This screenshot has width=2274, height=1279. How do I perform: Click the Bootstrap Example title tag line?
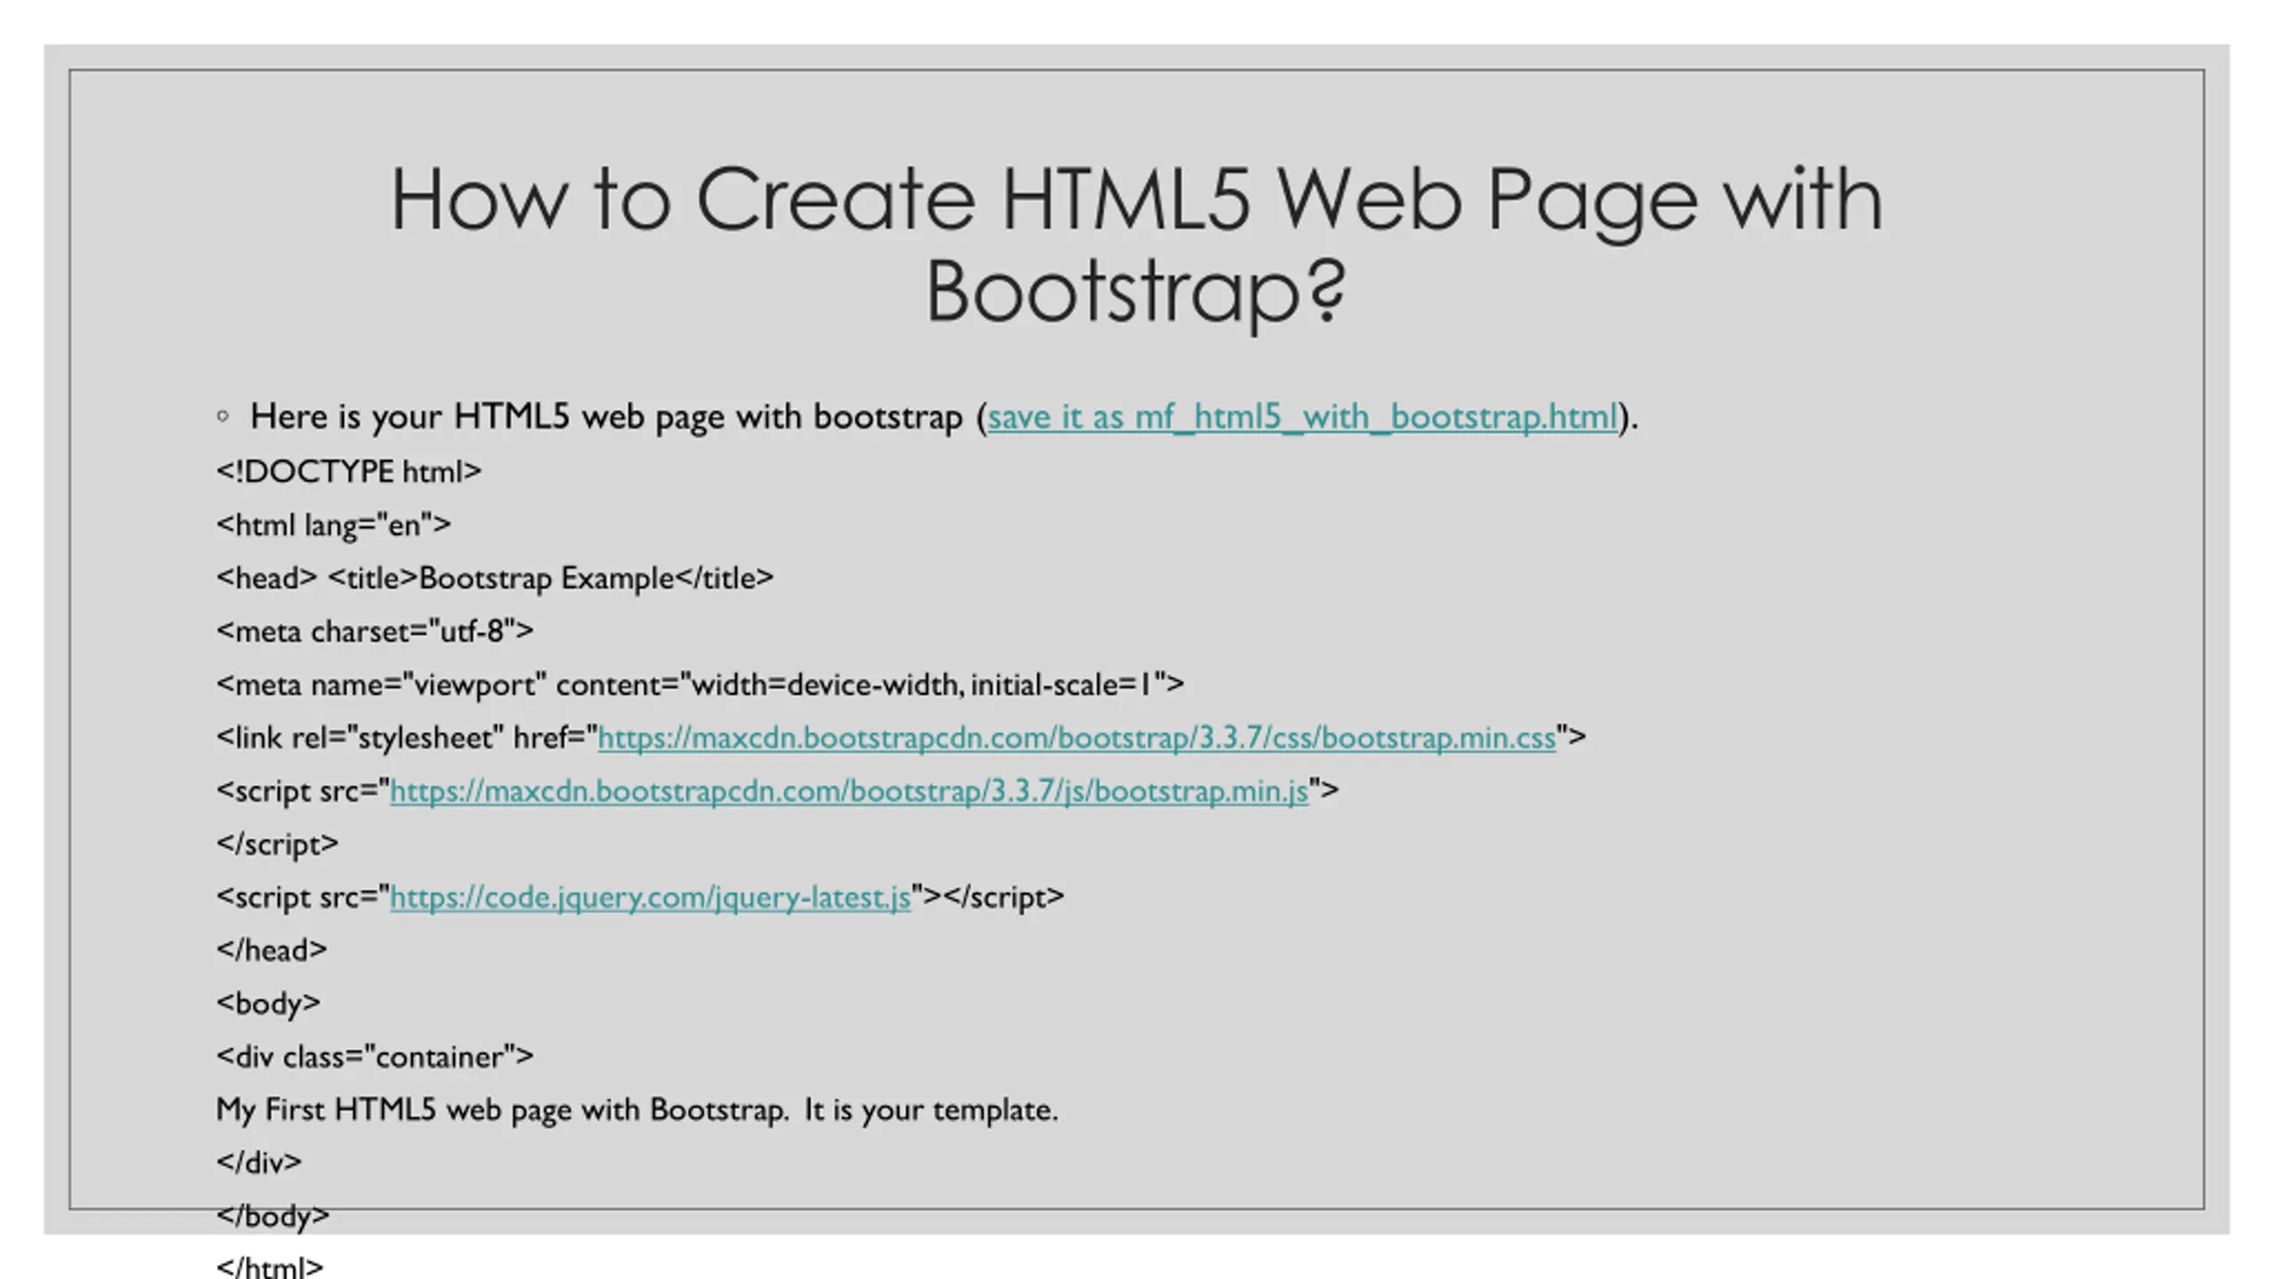(495, 578)
